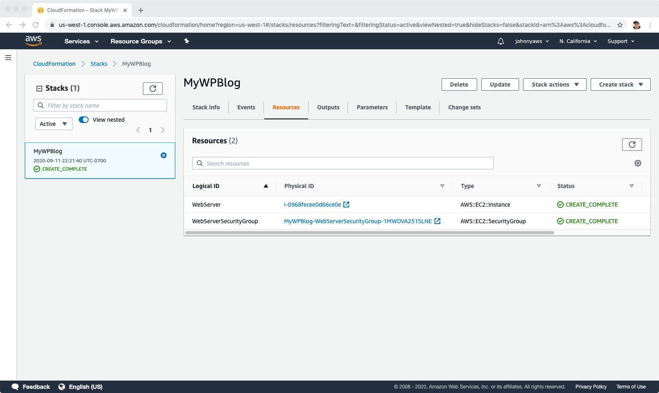Open the Resource Groups dropdown
Image resolution: width=659 pixels, height=393 pixels.
coord(141,41)
